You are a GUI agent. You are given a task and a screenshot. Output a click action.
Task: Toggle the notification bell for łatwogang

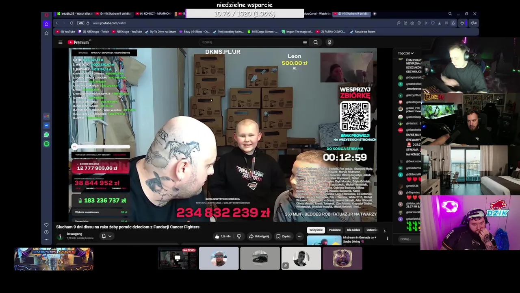click(x=104, y=236)
